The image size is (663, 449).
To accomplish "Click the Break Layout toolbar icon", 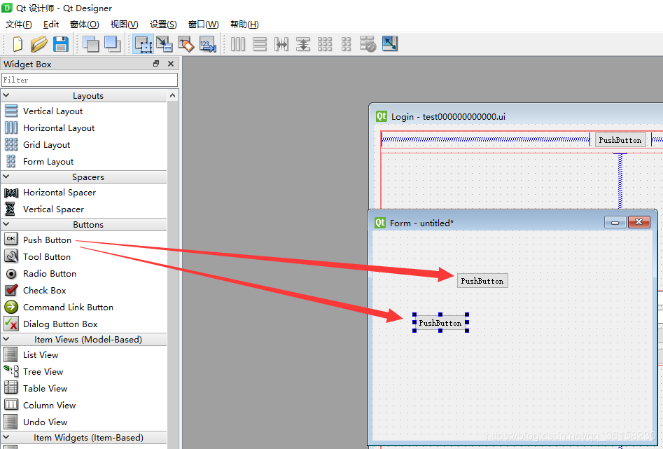I will (x=368, y=44).
